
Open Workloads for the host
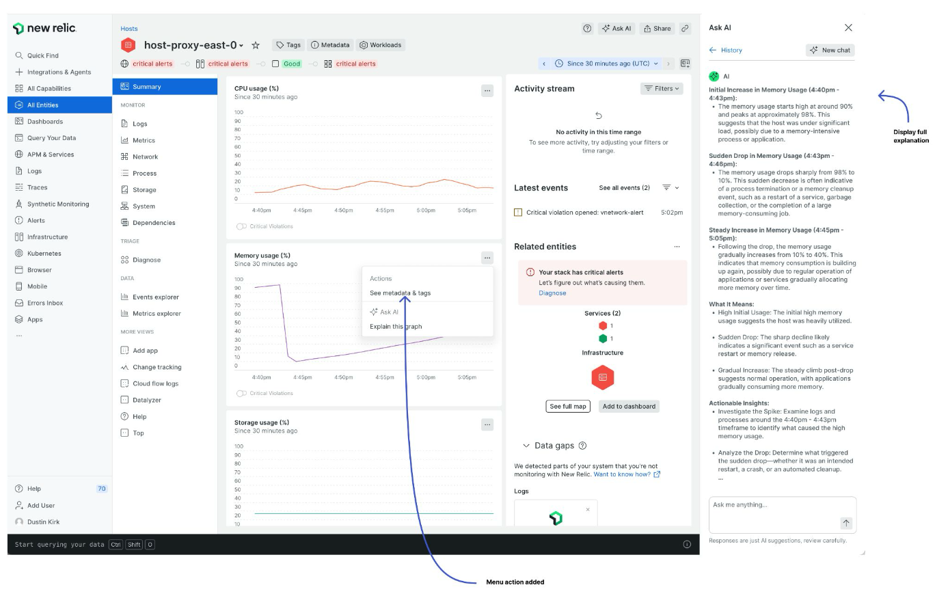pos(381,45)
